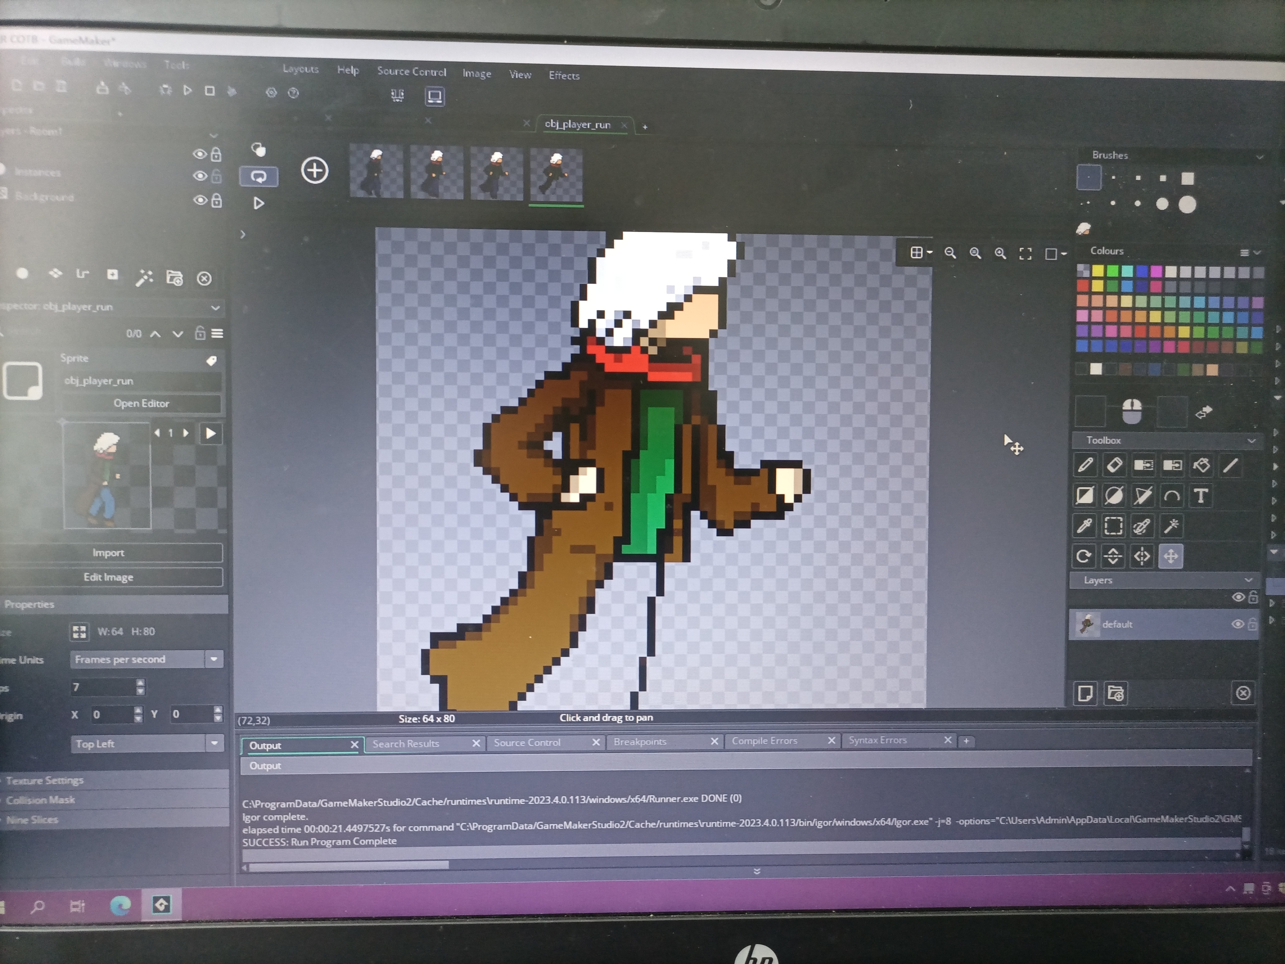Viewport: 1285px width, 964px height.
Task: Select the Rectangle shape tool
Action: (1085, 495)
